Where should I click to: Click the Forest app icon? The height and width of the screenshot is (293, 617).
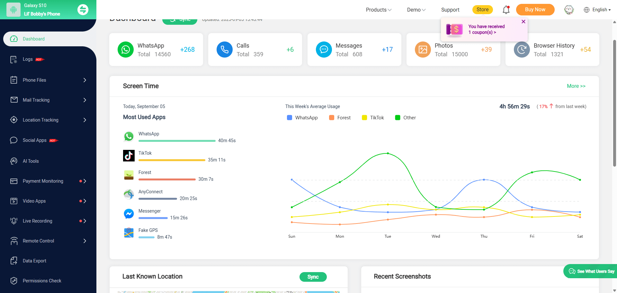tap(129, 175)
